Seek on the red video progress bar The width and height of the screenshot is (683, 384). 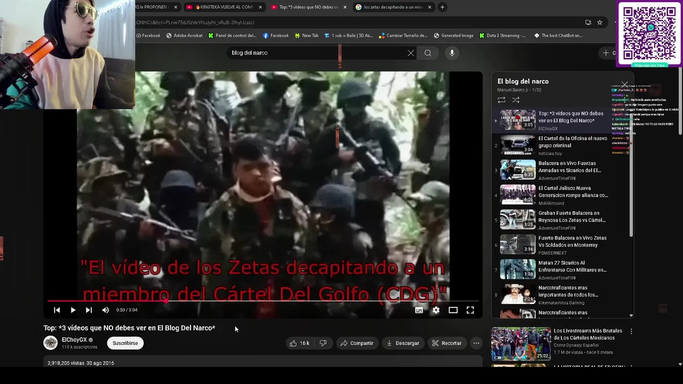[264, 301]
